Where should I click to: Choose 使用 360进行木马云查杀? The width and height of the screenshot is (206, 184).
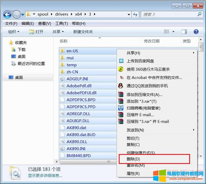157,69
